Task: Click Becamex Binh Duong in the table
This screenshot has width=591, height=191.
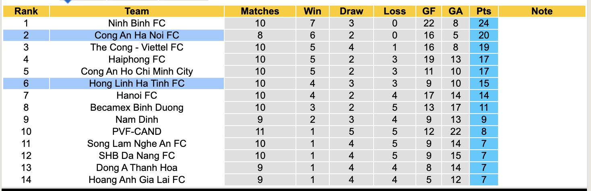Action: pos(137,108)
